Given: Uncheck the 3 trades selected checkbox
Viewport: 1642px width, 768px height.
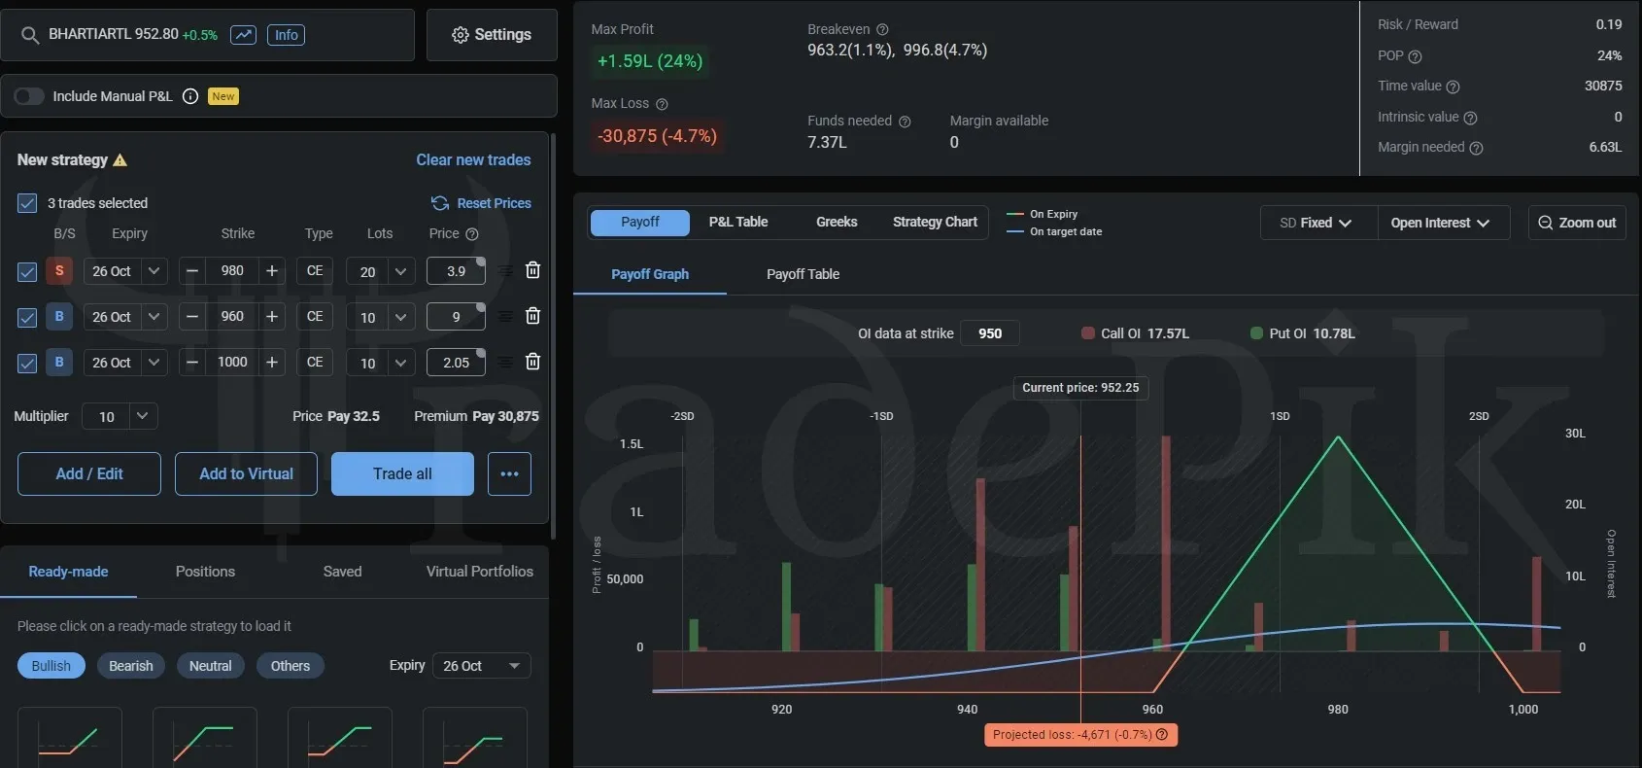Looking at the screenshot, I should [x=27, y=203].
